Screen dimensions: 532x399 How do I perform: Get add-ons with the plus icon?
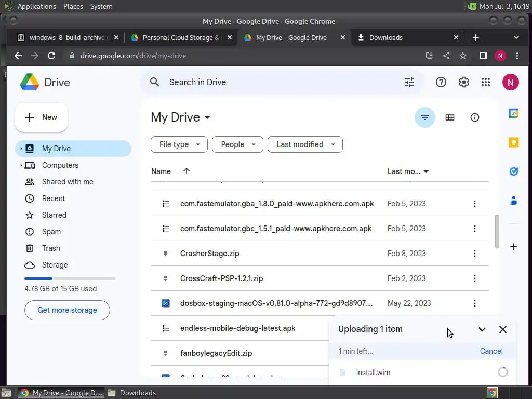pyautogui.click(x=513, y=247)
